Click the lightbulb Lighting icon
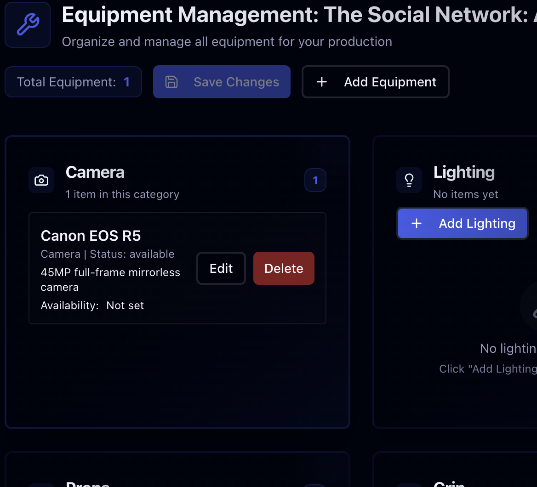Viewport: 537px width, 487px height. (409, 180)
